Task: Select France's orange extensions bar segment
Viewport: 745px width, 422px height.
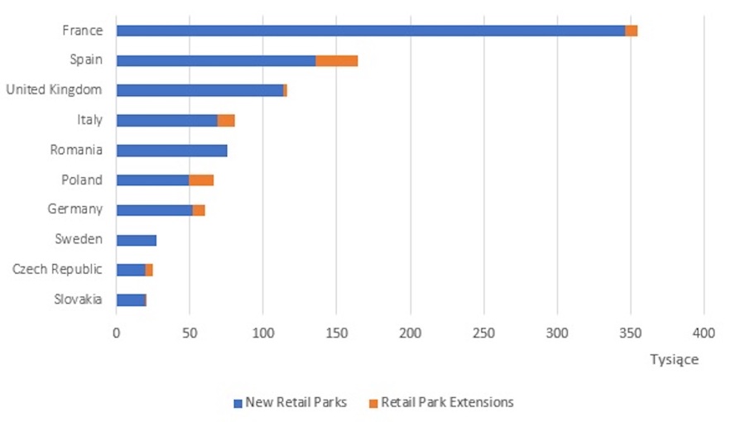Action: click(632, 31)
